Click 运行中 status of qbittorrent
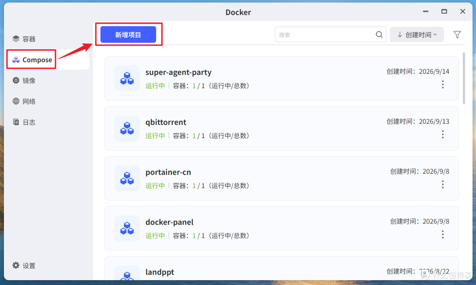Screen dimensions: 476x285 (155, 136)
